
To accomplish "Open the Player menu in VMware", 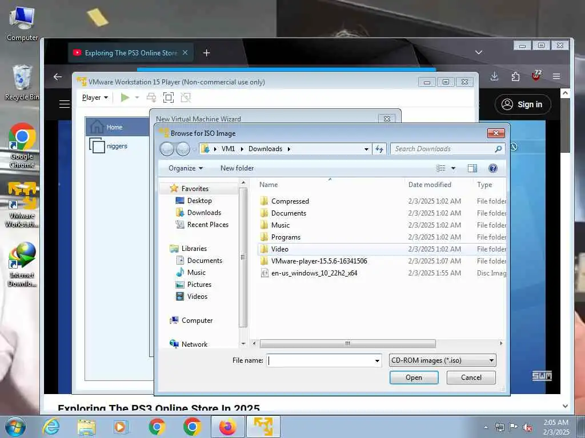I will 95,98.
